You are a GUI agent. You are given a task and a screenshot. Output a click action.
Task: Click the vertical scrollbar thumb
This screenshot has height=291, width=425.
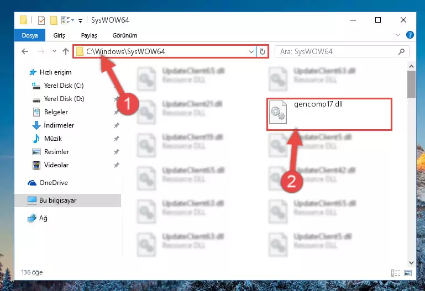(411, 84)
